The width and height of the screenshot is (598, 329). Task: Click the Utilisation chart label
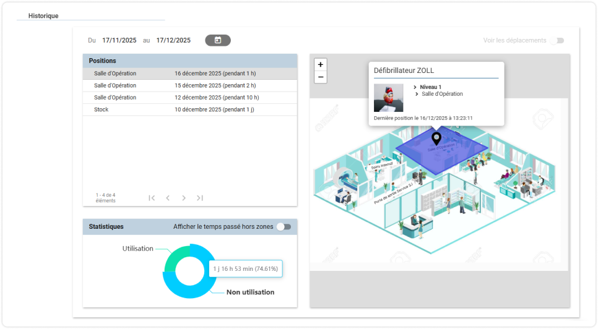137,249
